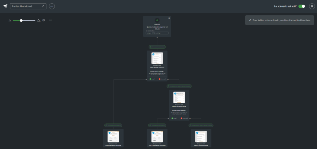
Task: Click the green 'a cliqué' branch on first email
Action: click(x=152, y=79)
